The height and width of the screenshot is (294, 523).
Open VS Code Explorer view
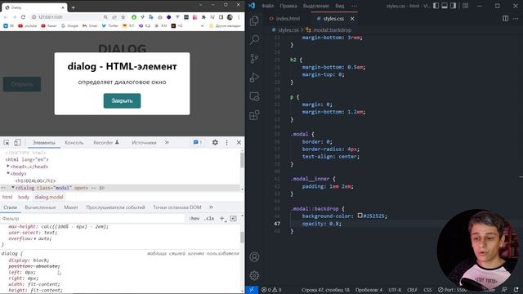[x=254, y=20]
